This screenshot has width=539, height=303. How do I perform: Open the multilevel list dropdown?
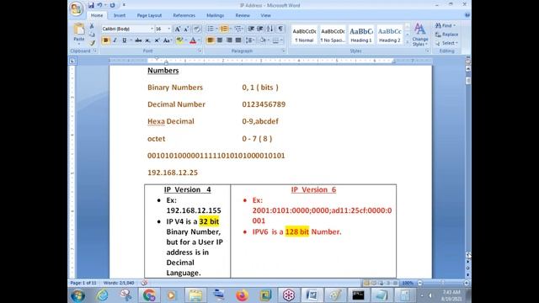pyautogui.click(x=238, y=29)
